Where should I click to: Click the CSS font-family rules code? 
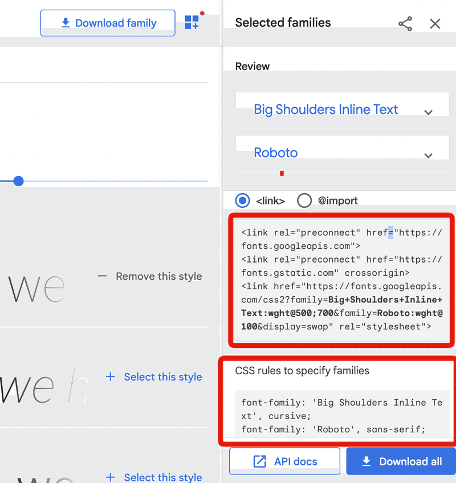pyautogui.click(x=341, y=413)
